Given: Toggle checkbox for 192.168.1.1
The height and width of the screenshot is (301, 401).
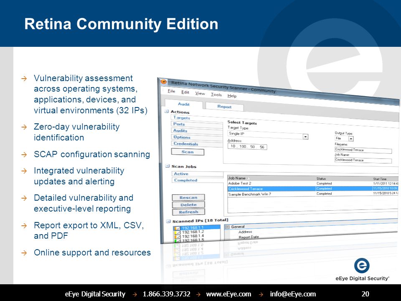Looking at the screenshot, I should point(178,228).
